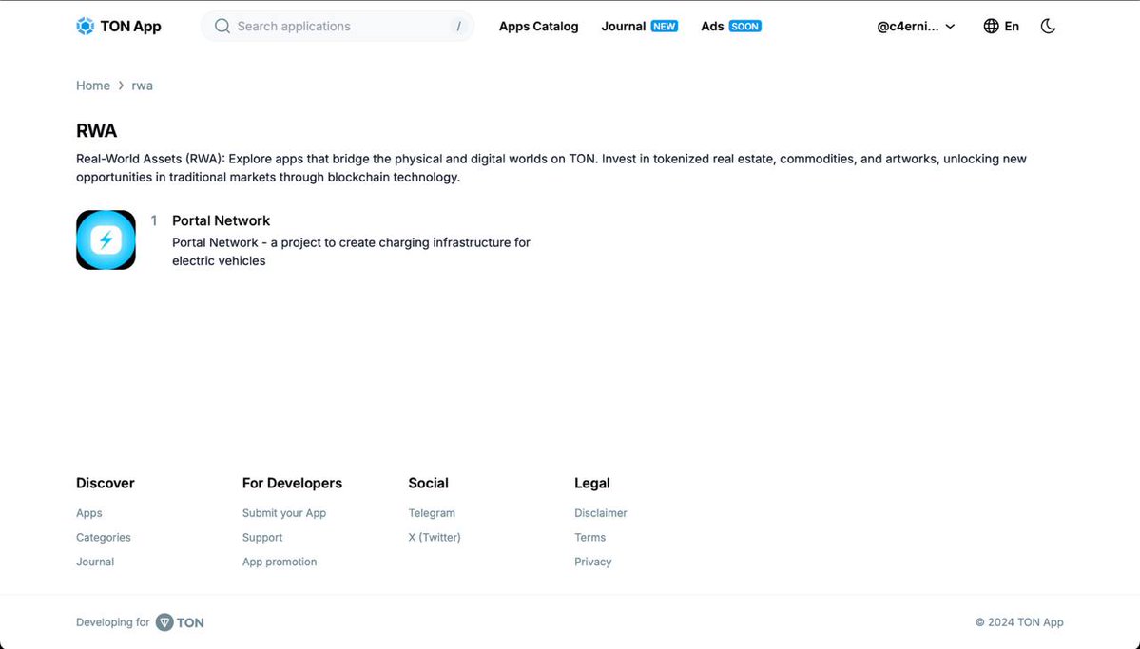Open the Categories footer link
The image size is (1140, 649).
[104, 537]
